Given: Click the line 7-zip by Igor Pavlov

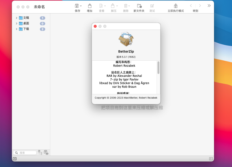Looking at the screenshot, I should click(x=124, y=79).
